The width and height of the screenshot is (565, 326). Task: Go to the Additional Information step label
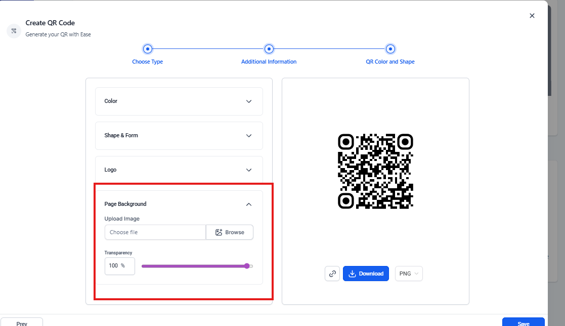pyautogui.click(x=269, y=62)
